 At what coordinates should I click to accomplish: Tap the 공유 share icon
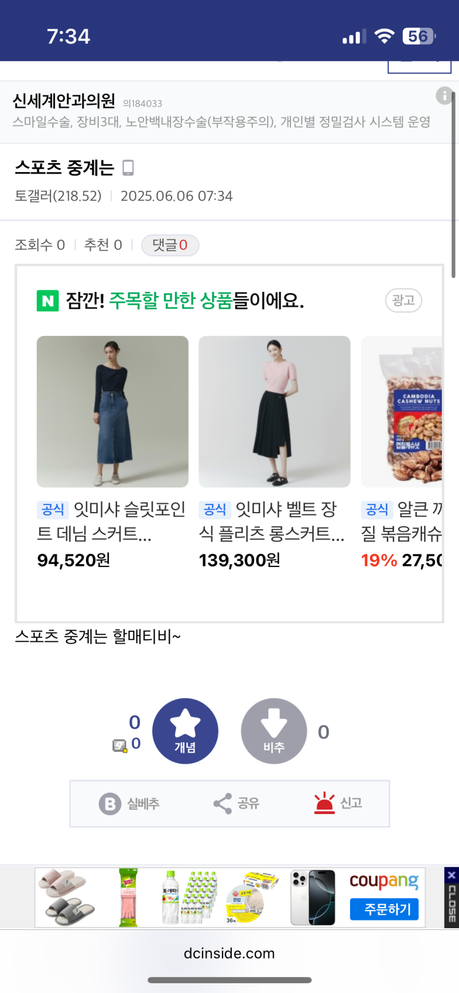pos(222,803)
